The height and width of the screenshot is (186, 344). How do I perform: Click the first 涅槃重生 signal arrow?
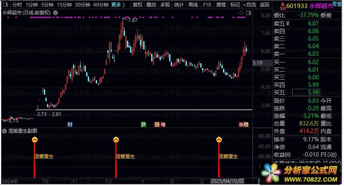[x=34, y=140]
